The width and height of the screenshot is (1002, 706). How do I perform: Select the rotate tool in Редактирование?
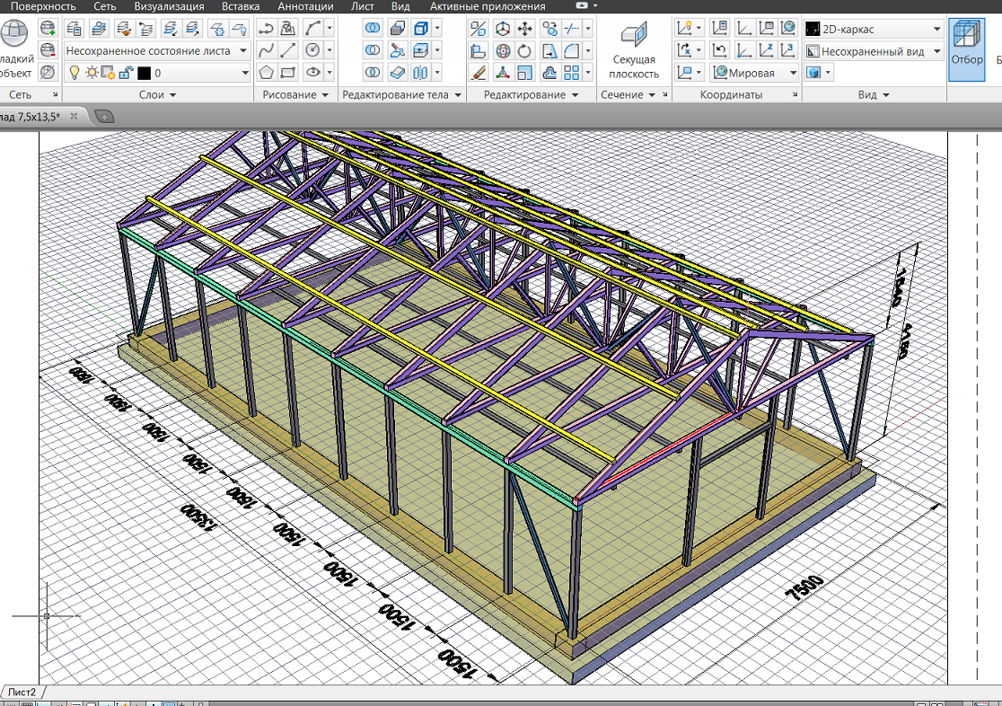point(524,50)
